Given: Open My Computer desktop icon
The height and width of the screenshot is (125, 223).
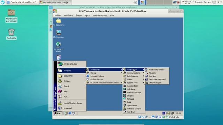Looking at the screenshot, I should click(59, 34).
